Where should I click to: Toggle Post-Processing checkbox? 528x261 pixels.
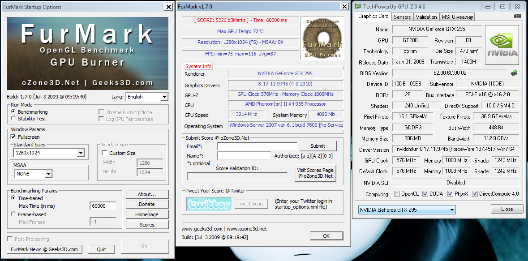tap(10, 239)
